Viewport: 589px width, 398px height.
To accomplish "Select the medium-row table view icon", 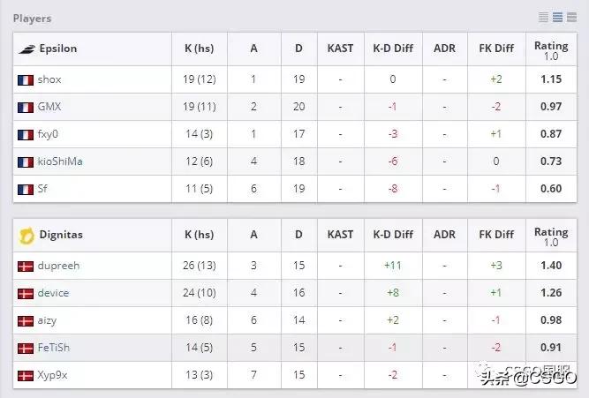I will (x=557, y=18).
